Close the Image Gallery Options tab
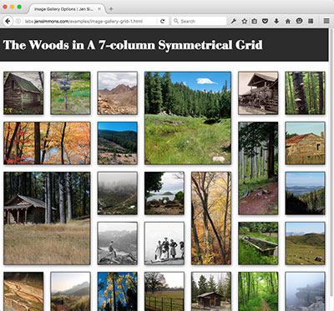 coord(99,9)
